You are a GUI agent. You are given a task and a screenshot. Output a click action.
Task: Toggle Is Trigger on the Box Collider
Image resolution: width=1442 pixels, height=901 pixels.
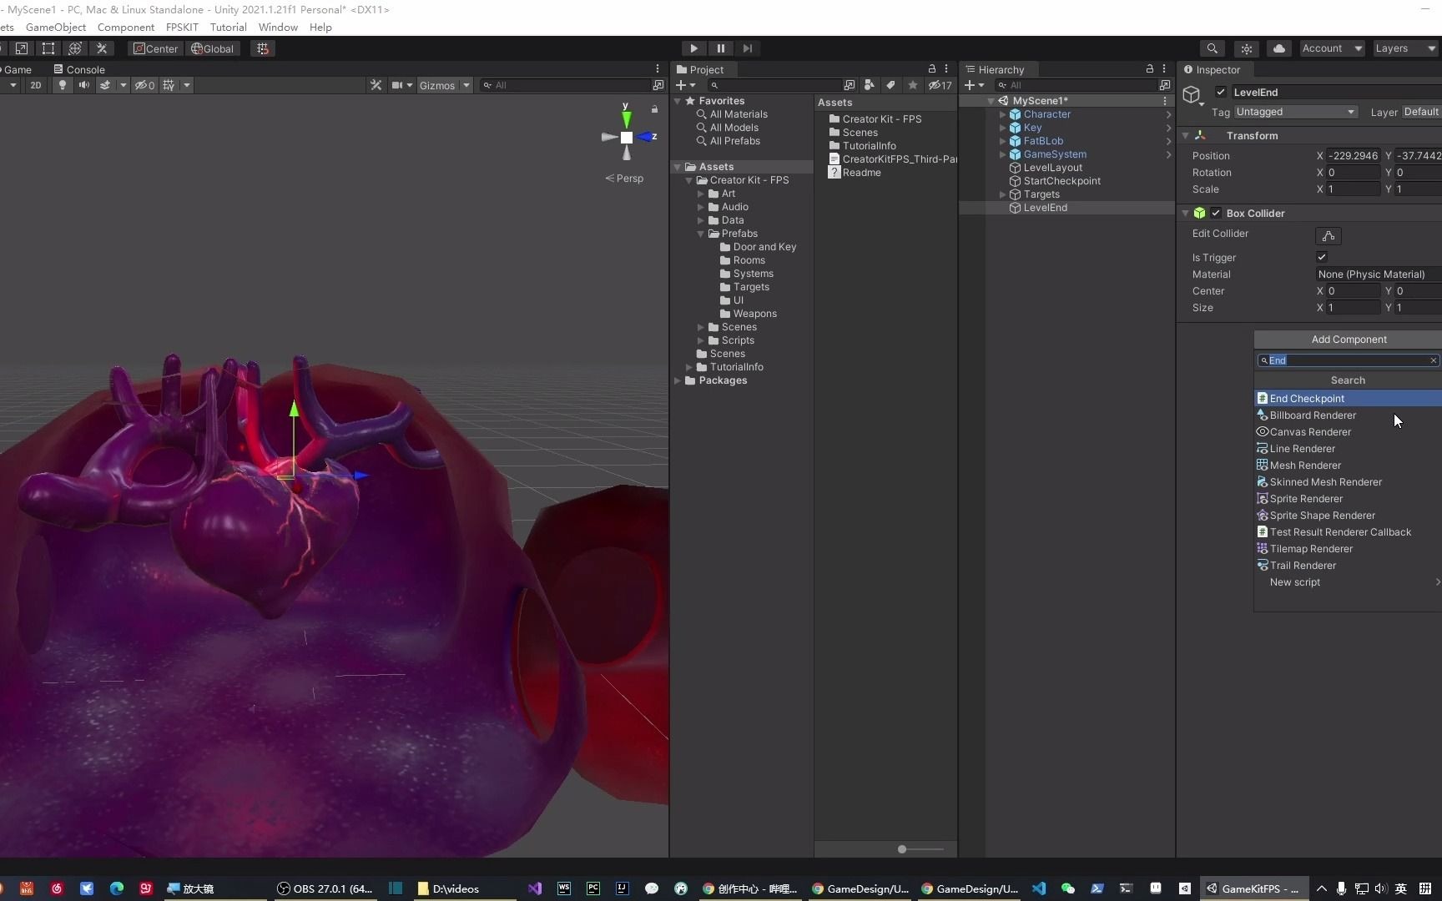(x=1322, y=257)
